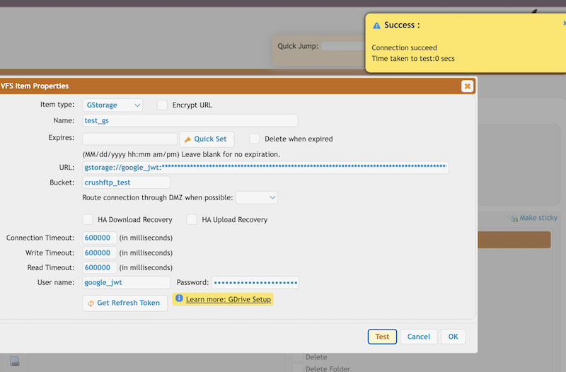Click the Connection Timeout value field

(x=100, y=238)
